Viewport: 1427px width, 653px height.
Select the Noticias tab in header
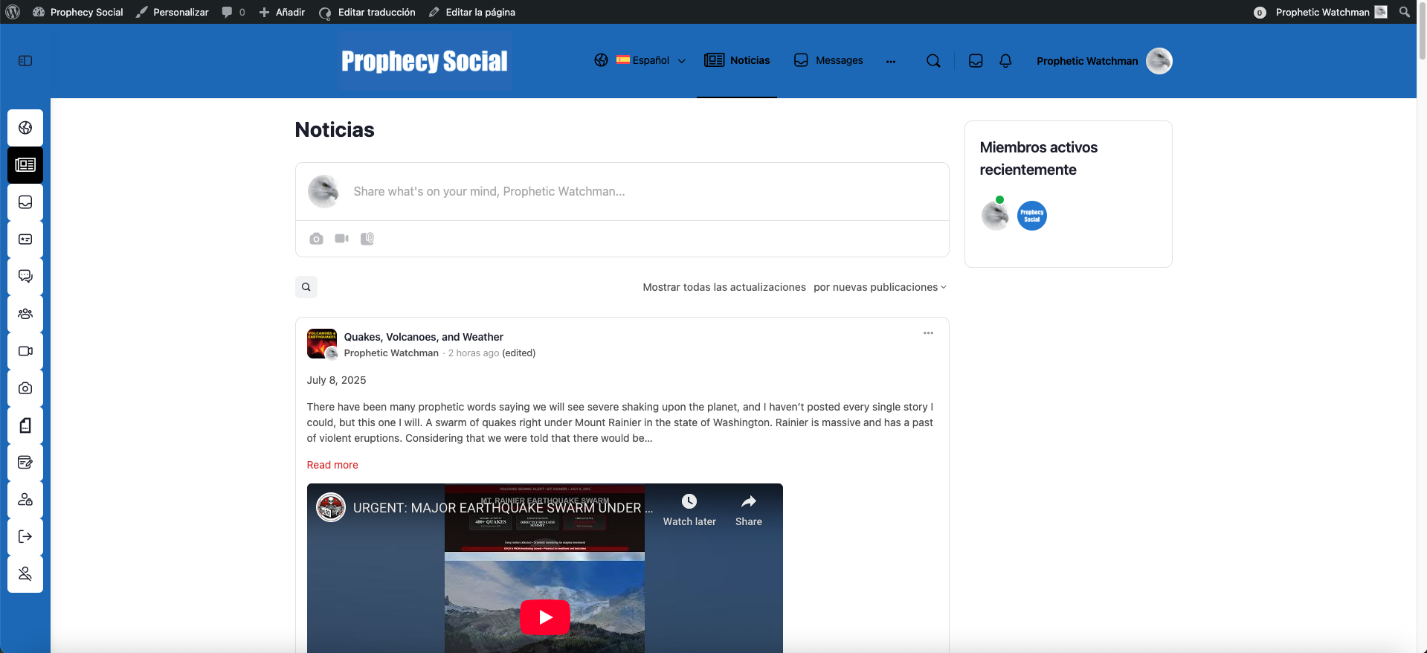(x=737, y=60)
